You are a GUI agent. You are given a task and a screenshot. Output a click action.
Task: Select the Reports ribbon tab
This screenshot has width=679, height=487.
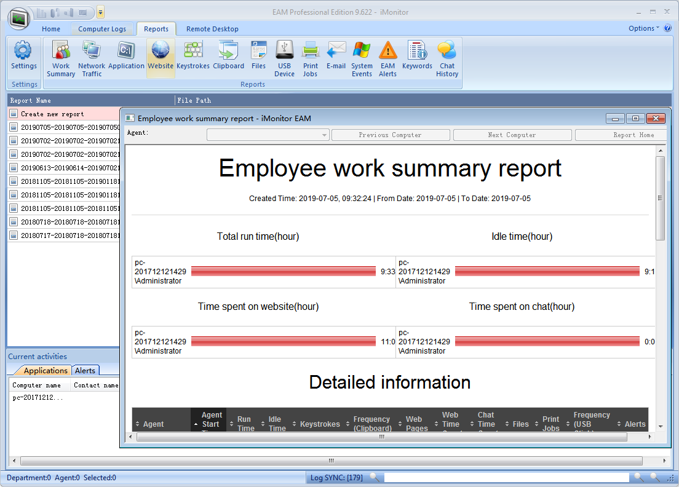pyautogui.click(x=156, y=29)
